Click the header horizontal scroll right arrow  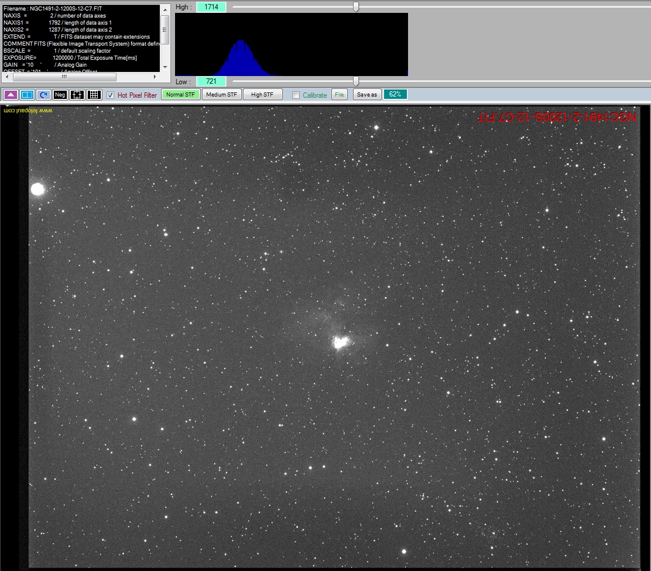click(x=155, y=77)
